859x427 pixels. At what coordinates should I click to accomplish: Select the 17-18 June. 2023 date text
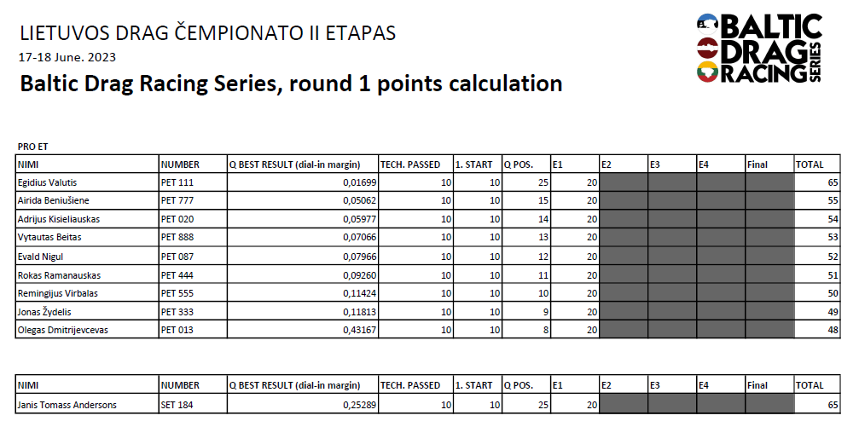point(67,58)
